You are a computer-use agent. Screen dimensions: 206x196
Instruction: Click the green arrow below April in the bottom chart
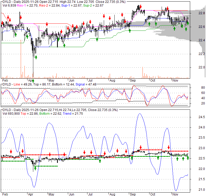35,168
